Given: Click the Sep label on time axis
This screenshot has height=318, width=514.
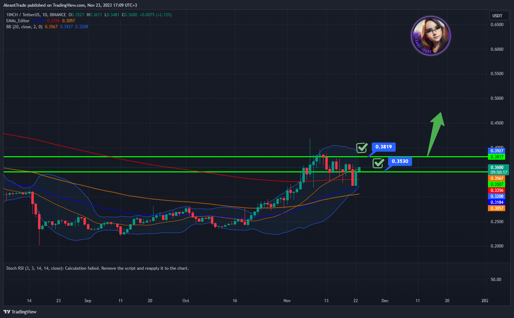Looking at the screenshot, I should coord(88,301).
